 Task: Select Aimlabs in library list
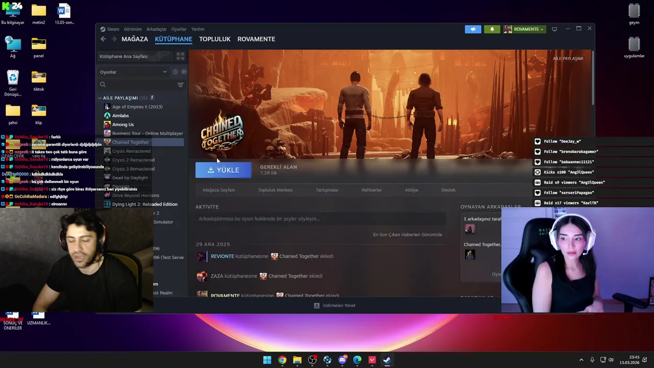[121, 116]
